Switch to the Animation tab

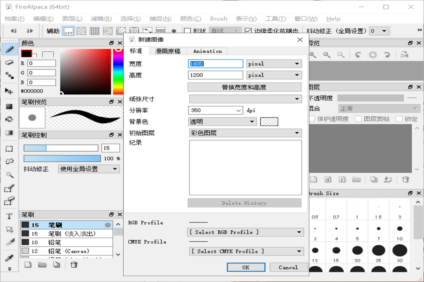coord(207,51)
